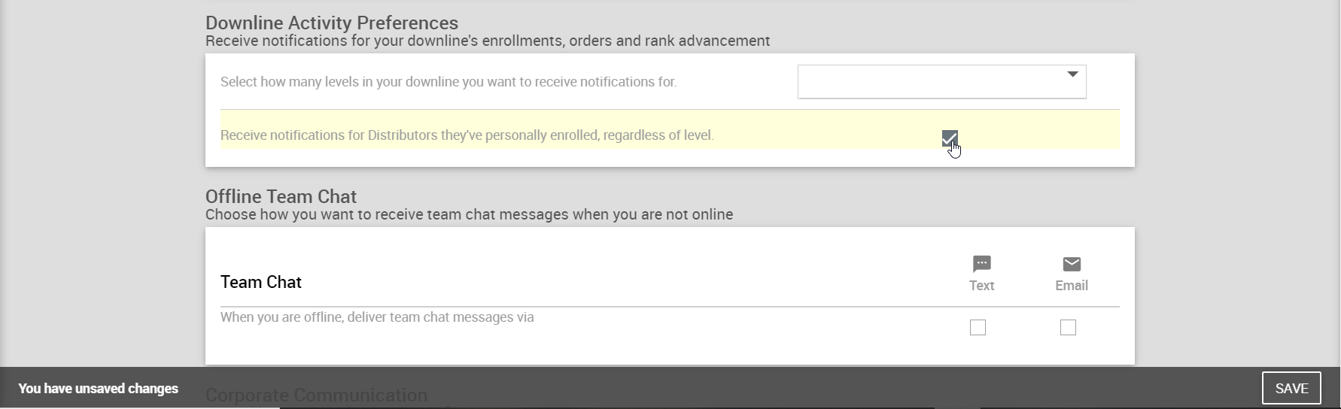Viewport: 1341px width, 409px height.
Task: Enable Text delivery for offline team chat
Action: tap(978, 328)
